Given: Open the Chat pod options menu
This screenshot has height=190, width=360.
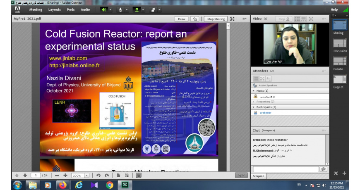Looking at the screenshot, I should click(324, 131).
